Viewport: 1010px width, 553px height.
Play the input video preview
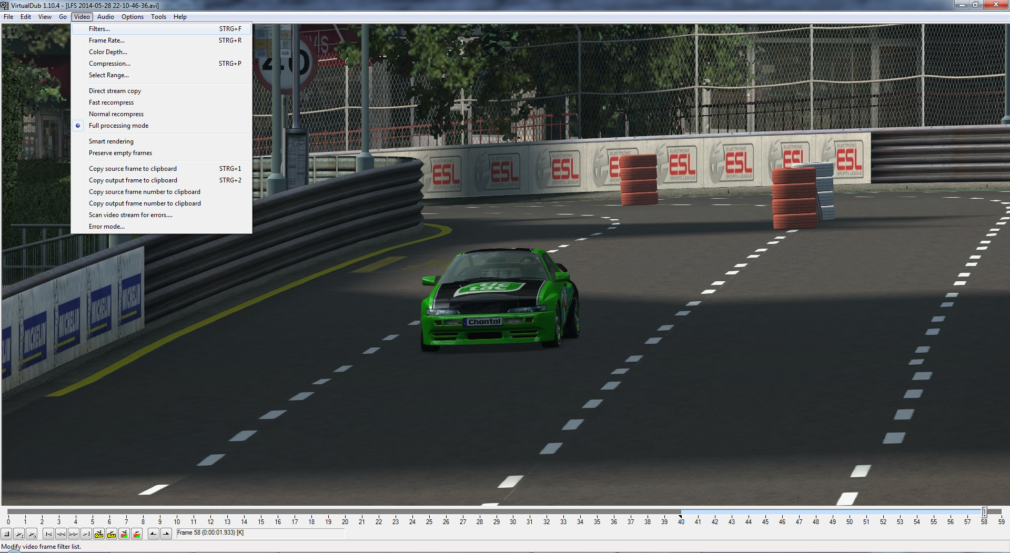19,534
